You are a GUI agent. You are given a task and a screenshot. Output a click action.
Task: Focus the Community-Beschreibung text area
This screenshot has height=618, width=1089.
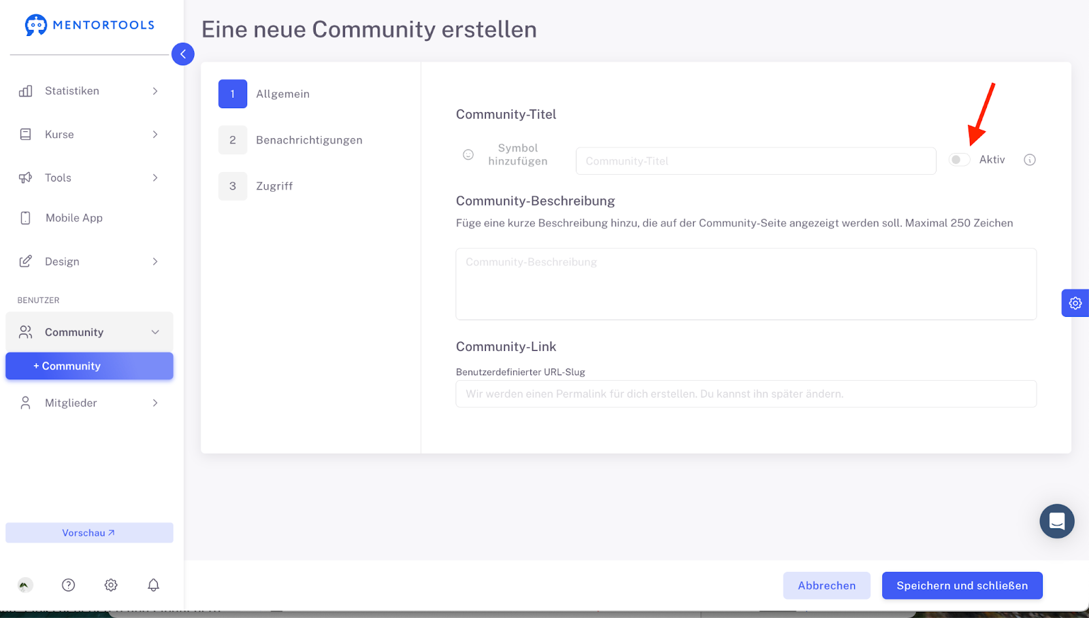point(746,284)
